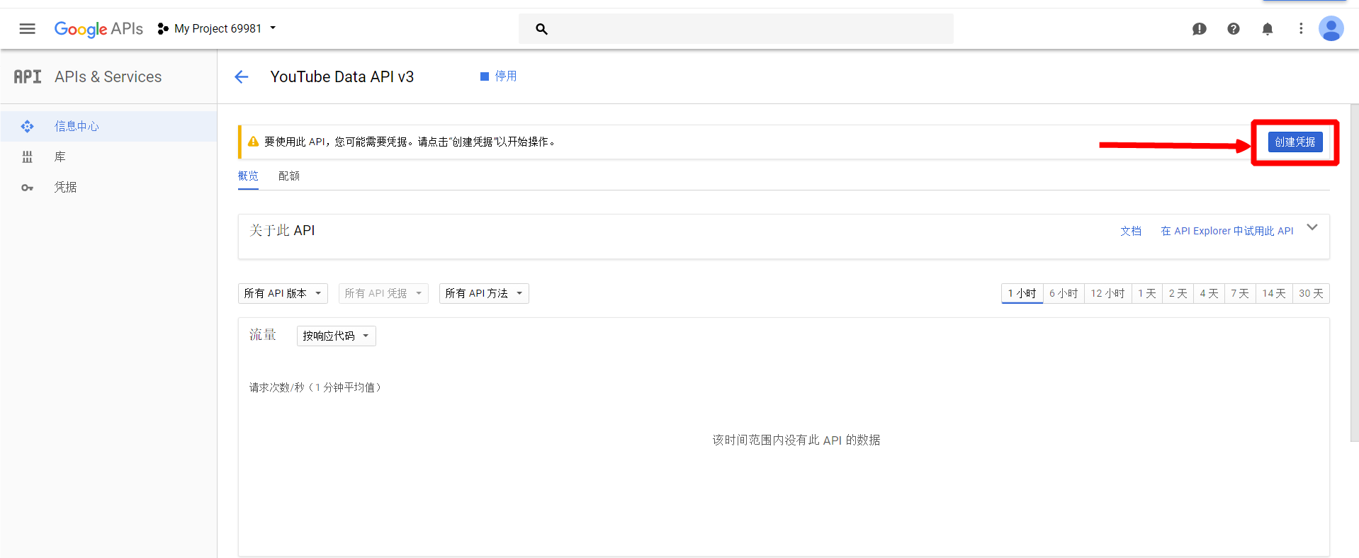Click the feedback alert icon in header
The image size is (1359, 558).
(1199, 28)
